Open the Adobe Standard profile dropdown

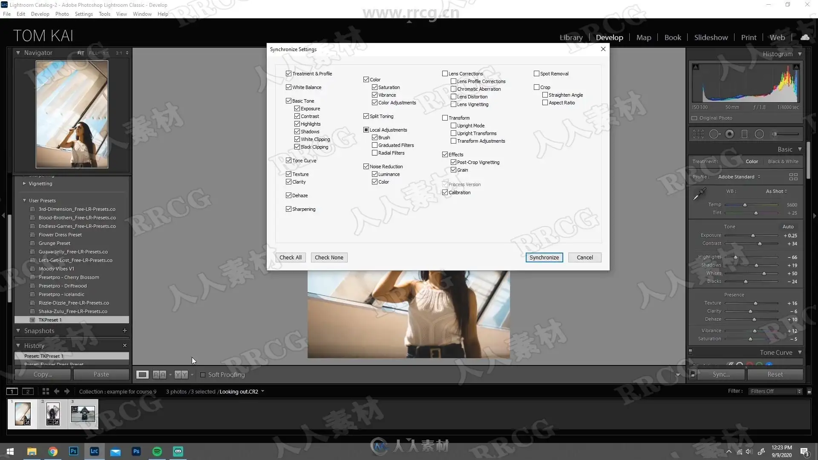tap(739, 177)
